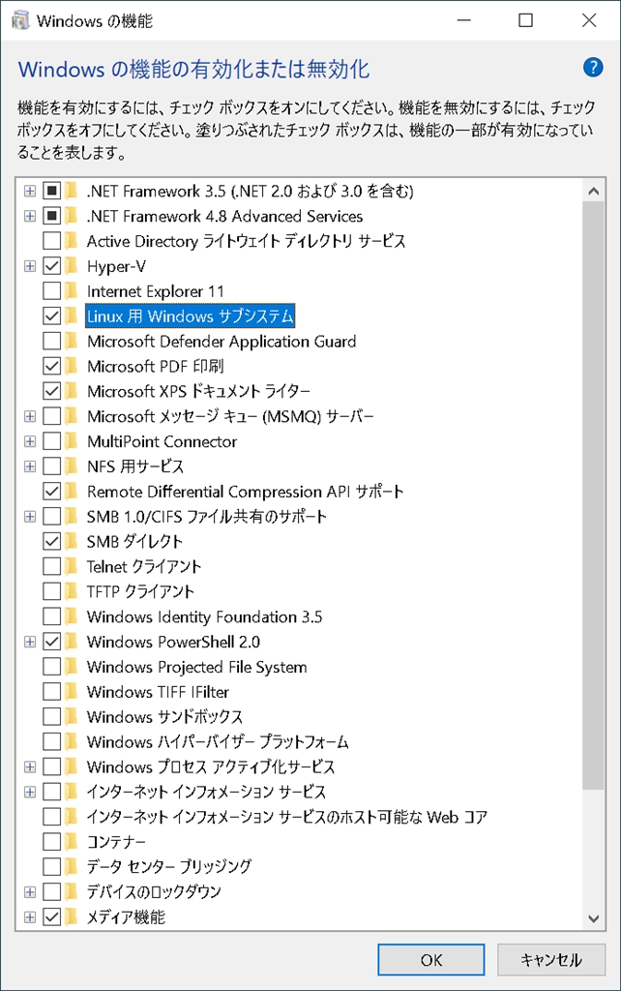Expand the Windows PowerShell 2.0 node
This screenshot has height=991, width=621.
30,642
